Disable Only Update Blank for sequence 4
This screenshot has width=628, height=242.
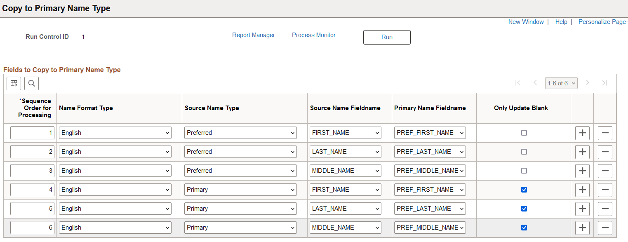[524, 190]
